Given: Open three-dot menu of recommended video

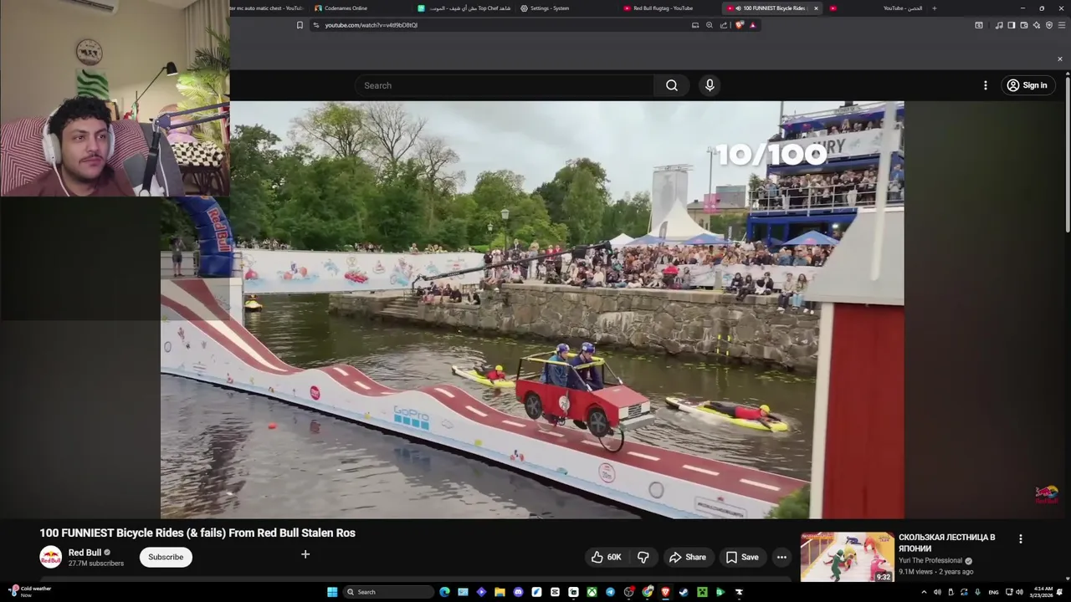Looking at the screenshot, I should click(1020, 539).
